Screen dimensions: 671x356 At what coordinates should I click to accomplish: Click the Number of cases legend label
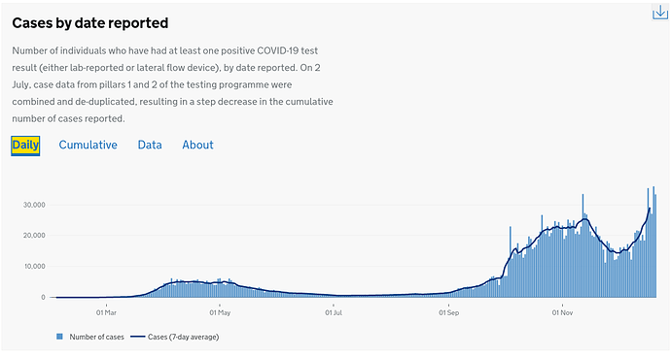point(96,337)
